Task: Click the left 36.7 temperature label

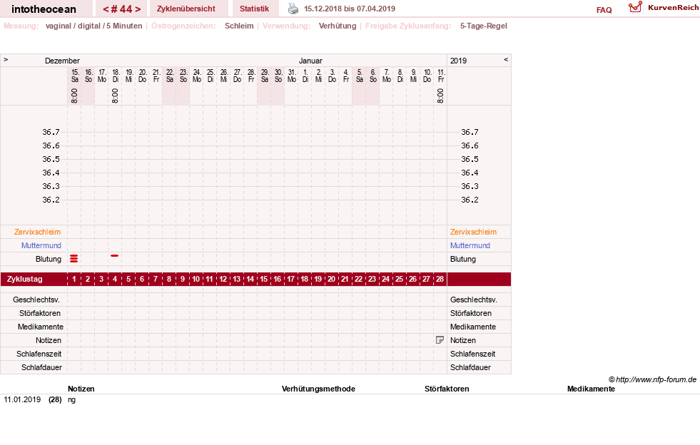Action: point(51,132)
